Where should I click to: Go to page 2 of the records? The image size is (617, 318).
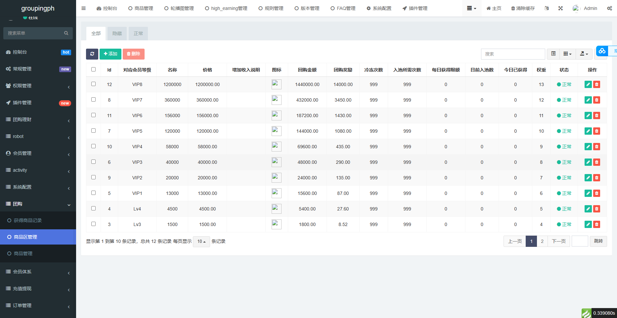coord(542,241)
